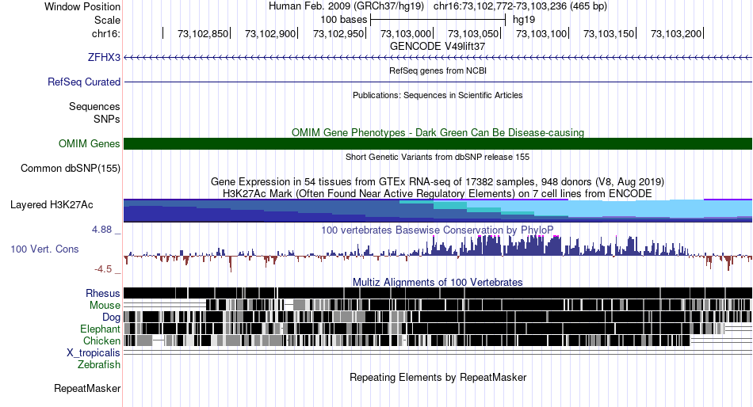753x407 pixels.
Task: Click the 4.88 conservation upper limit value
Action: pos(101,230)
